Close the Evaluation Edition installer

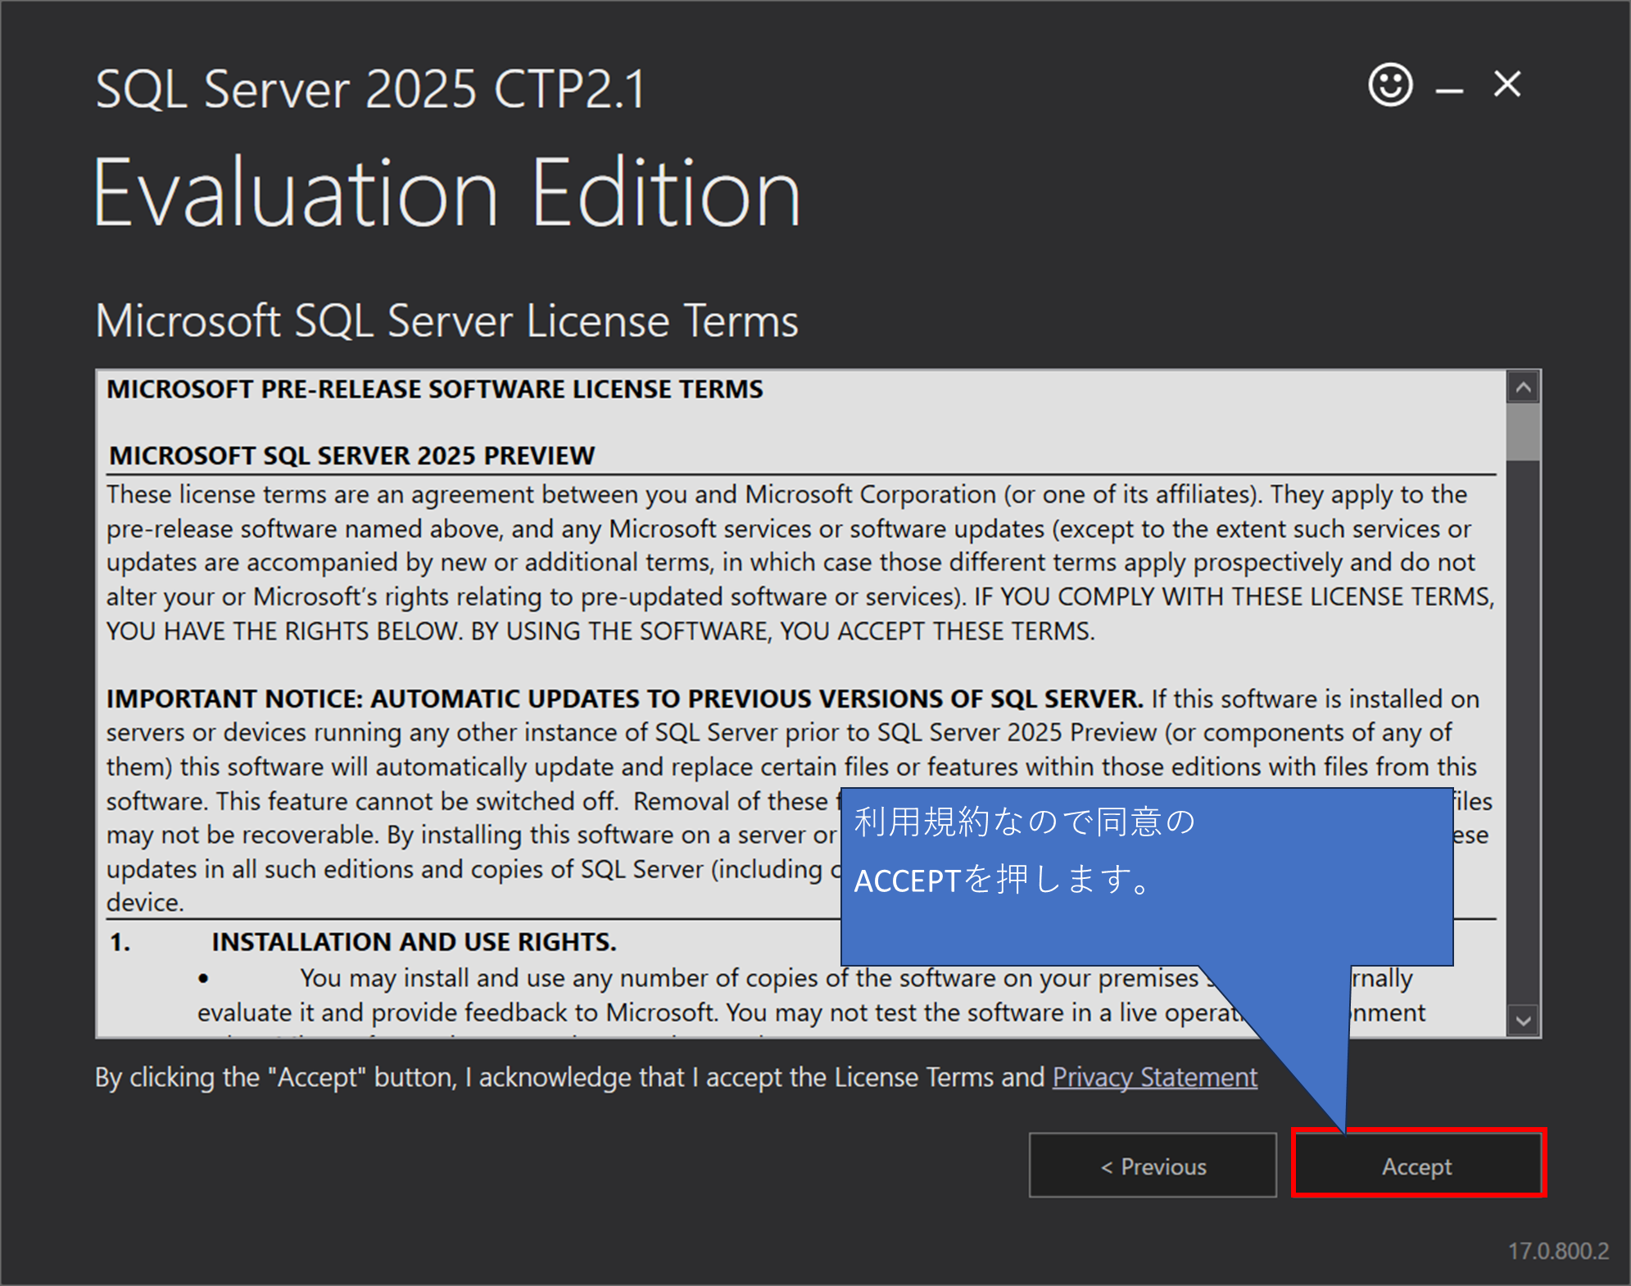1506,84
